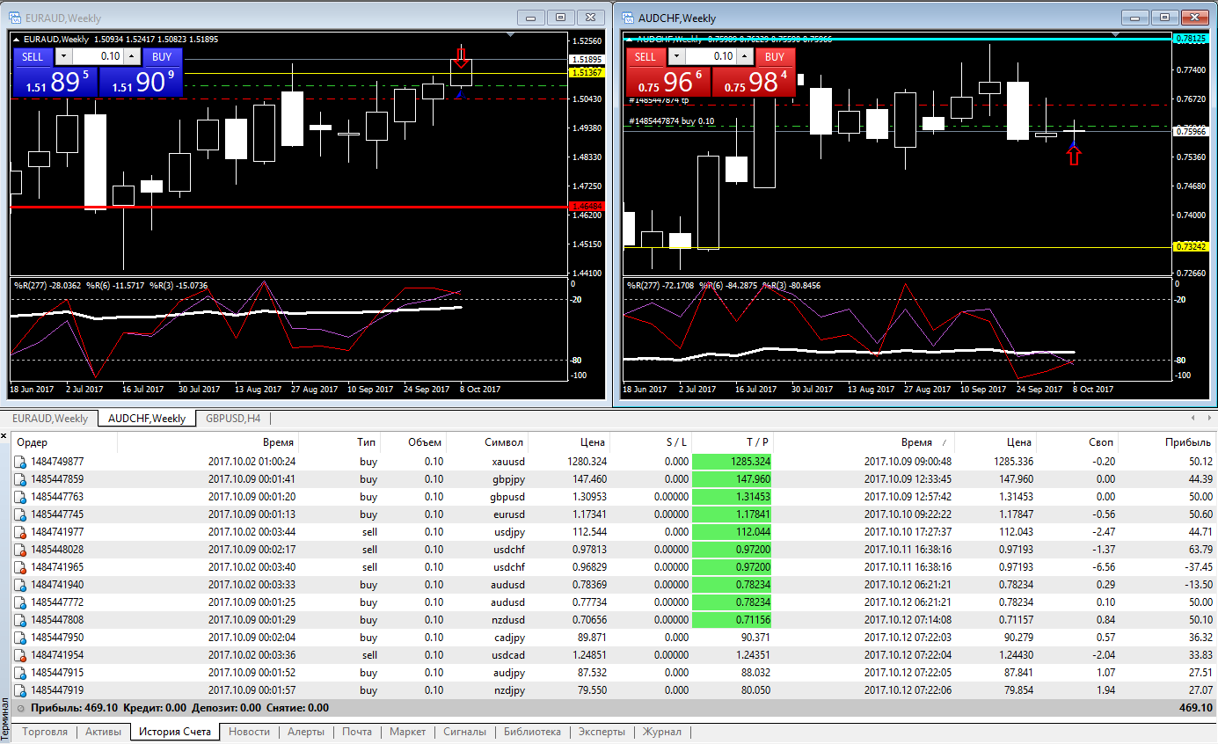Click the order icon for ticket 1484741940
This screenshot has width=1218, height=744.
tap(20, 585)
